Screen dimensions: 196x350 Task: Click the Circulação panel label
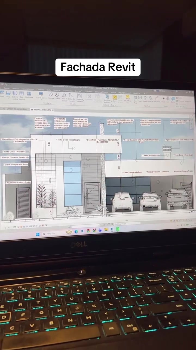(x=47, y=103)
